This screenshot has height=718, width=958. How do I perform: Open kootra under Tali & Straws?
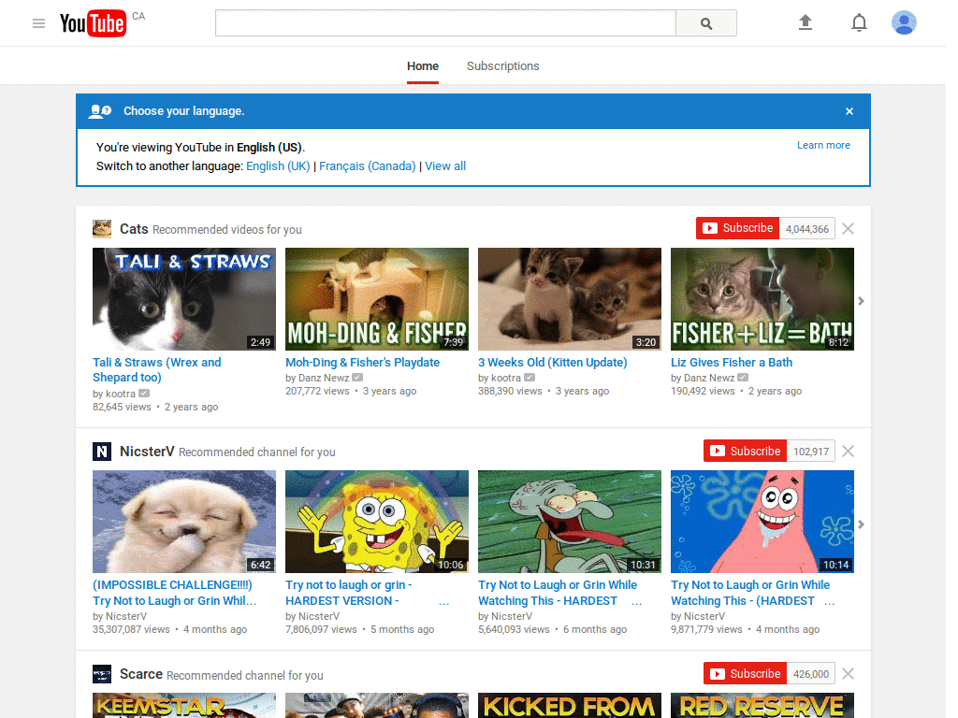[121, 394]
